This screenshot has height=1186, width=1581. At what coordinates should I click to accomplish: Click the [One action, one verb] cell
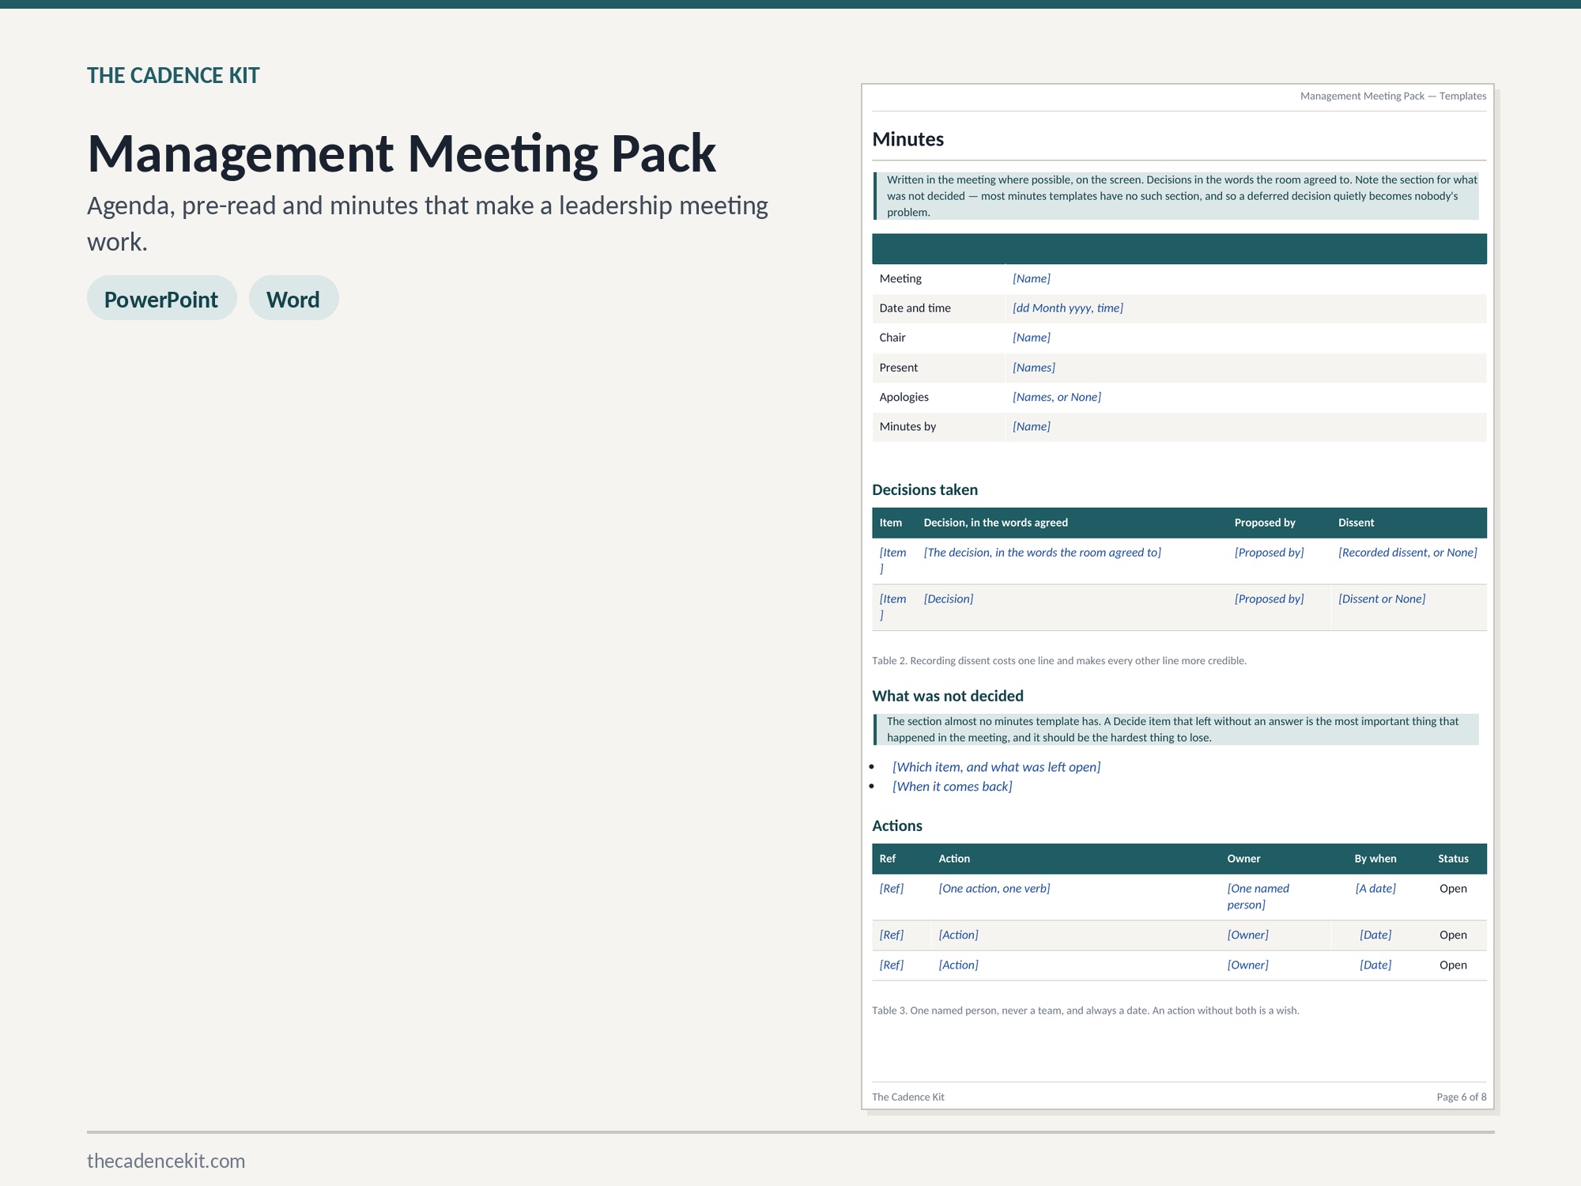(994, 888)
